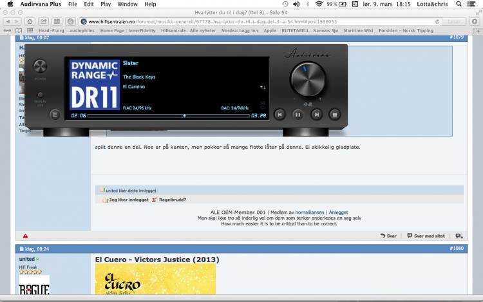Open the Reading List glasses icon
This screenshot has width=483, height=302.
coord(7,30)
